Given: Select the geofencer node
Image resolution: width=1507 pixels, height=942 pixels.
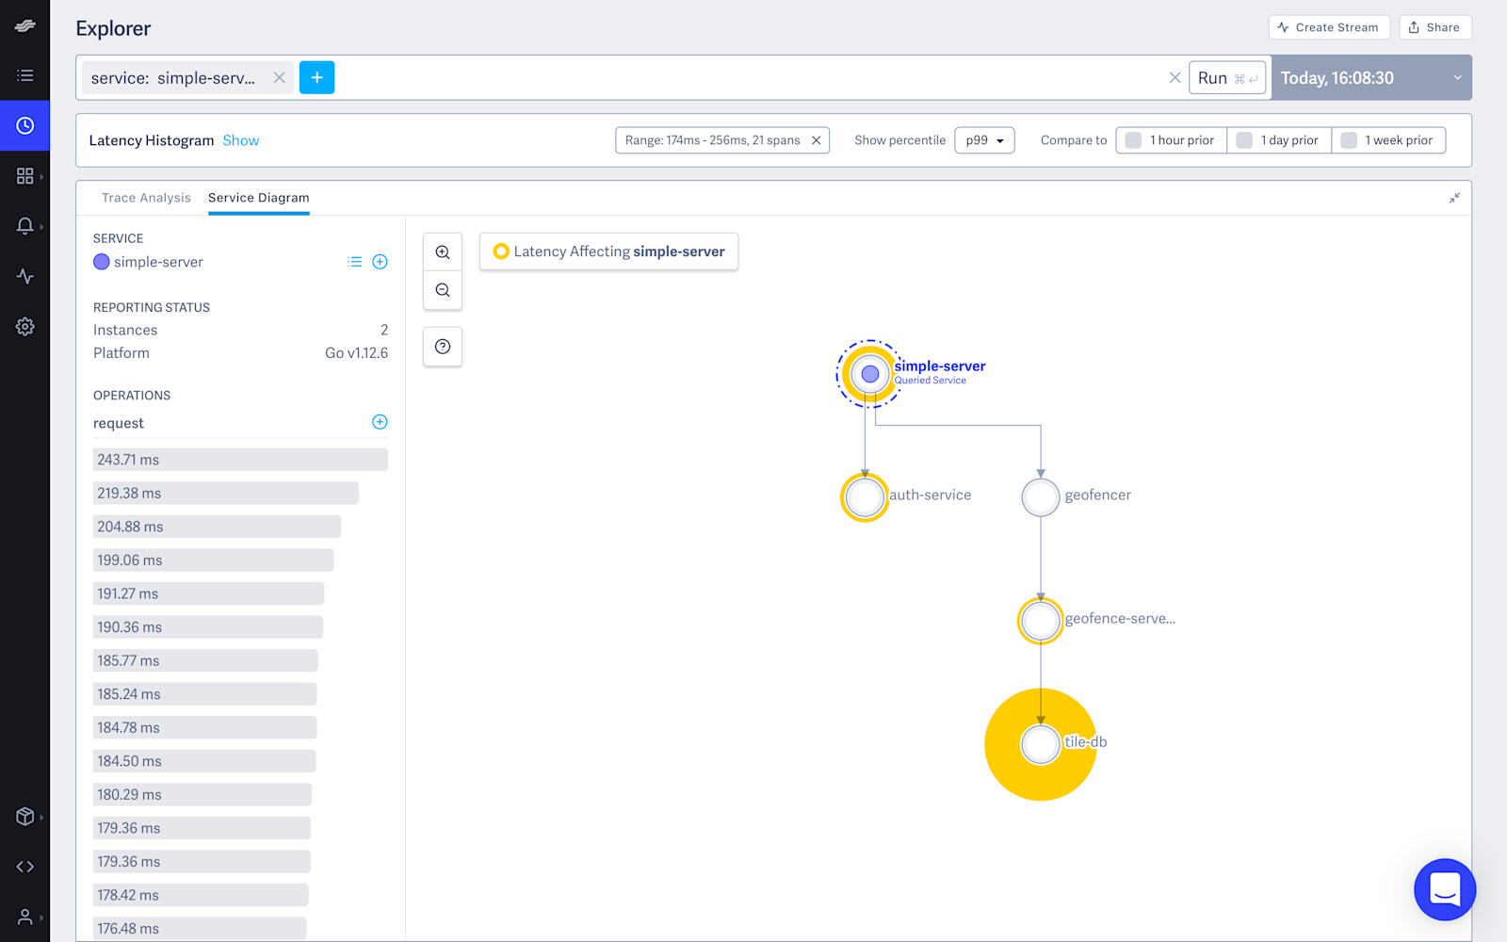Looking at the screenshot, I should click(1041, 497).
